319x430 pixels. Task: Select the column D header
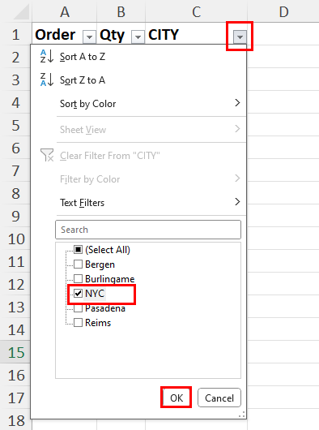[283, 11]
